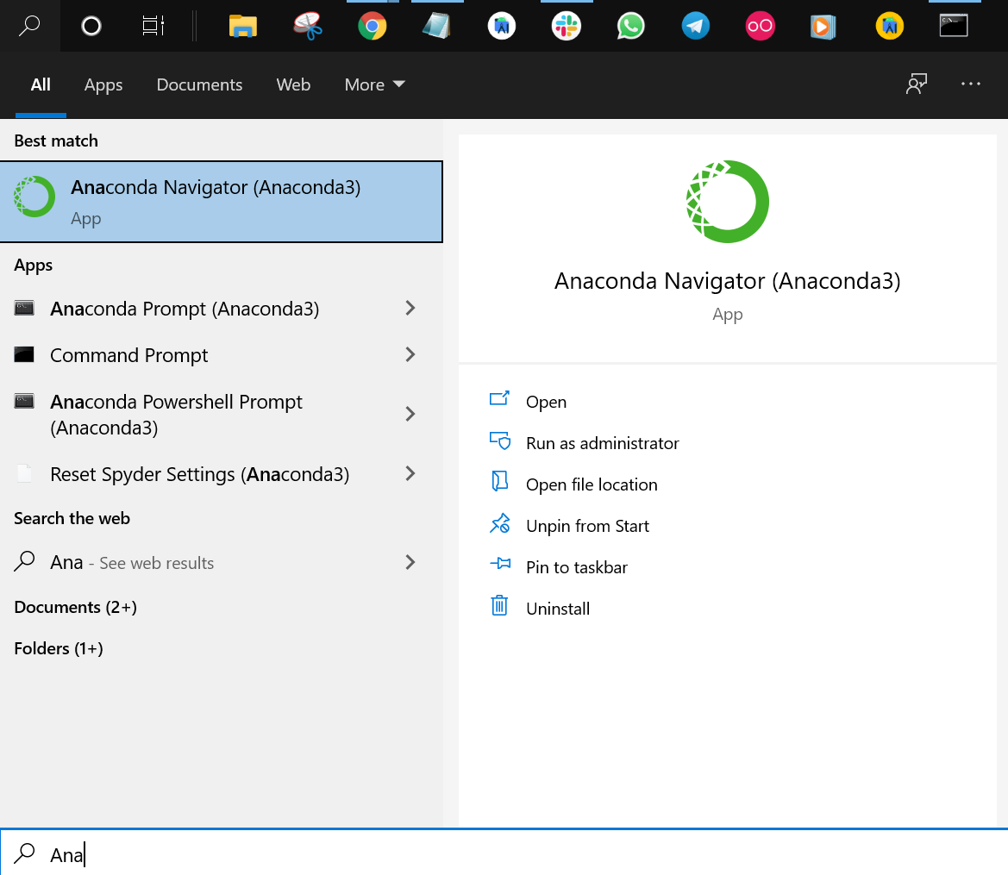Screen dimensions: 1008x875
Task: Click the Anaconda Prompt terminal icon
Action: coord(24,308)
